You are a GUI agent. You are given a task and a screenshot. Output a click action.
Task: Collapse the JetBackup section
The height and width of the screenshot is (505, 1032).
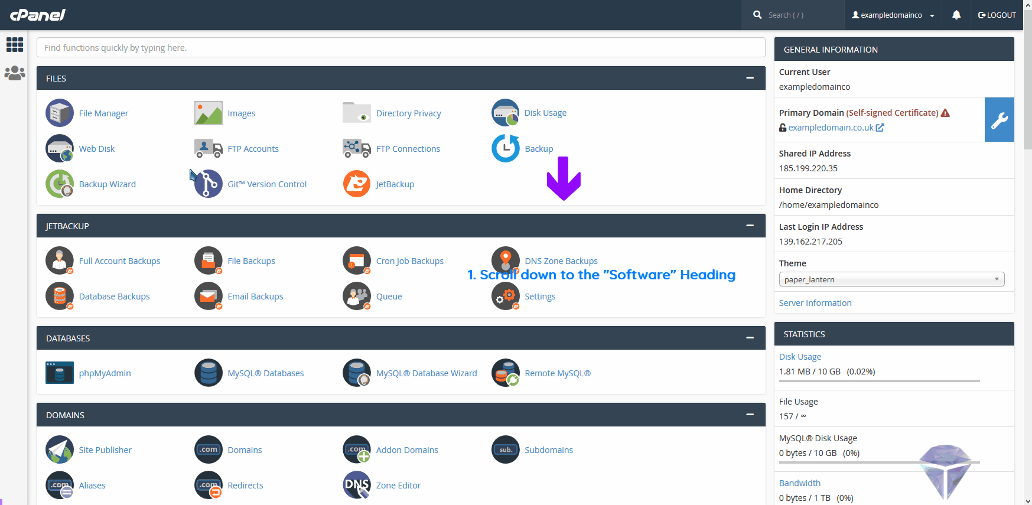[x=750, y=226]
